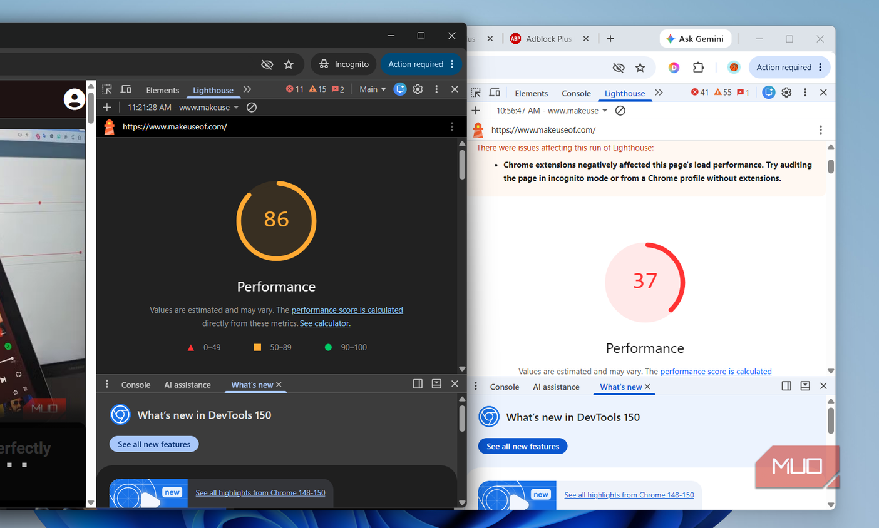The height and width of the screenshot is (528, 879).
Task: Open Main context dropdown in left DevTools
Action: (x=373, y=89)
